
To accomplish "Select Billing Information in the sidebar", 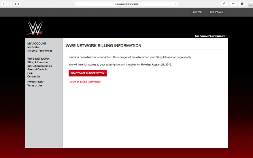I will 38,62.
